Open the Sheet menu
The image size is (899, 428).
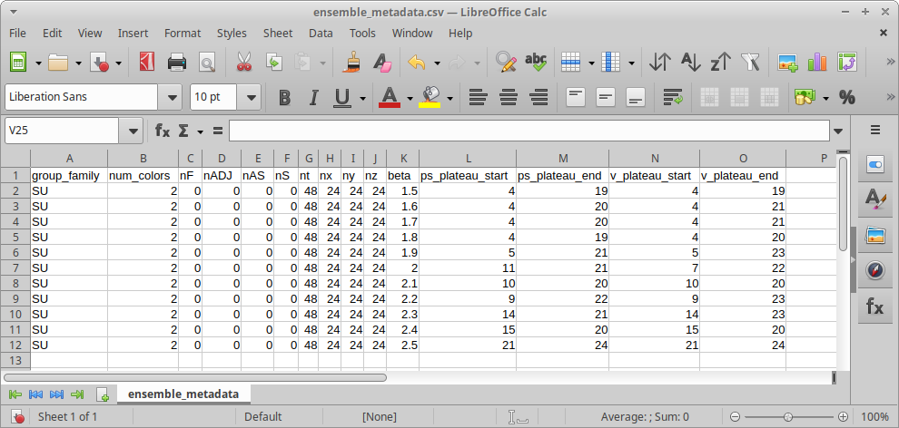[x=278, y=34]
